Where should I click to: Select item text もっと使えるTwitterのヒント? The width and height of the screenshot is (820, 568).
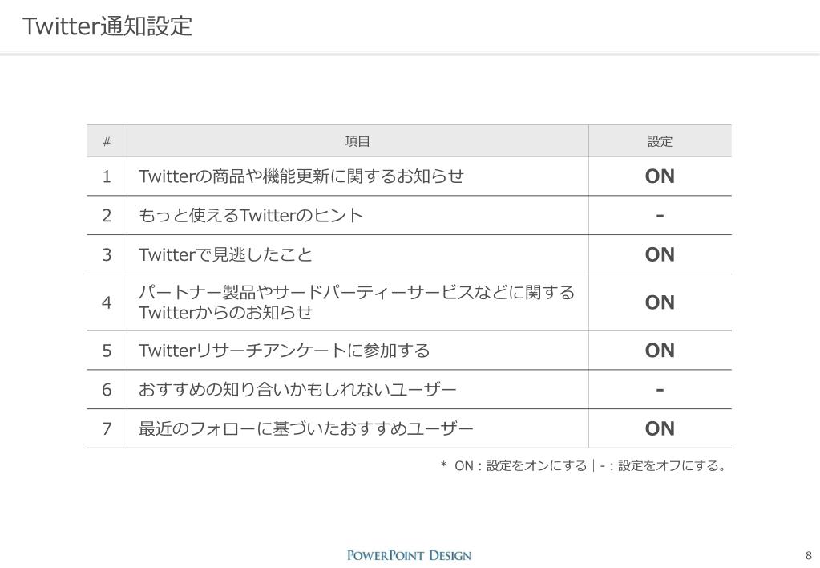click(x=251, y=215)
